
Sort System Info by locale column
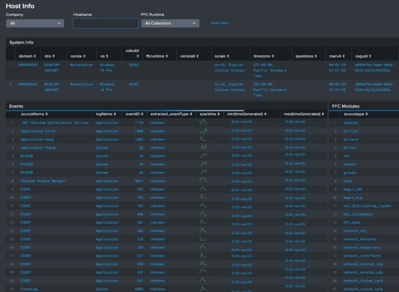point(222,56)
